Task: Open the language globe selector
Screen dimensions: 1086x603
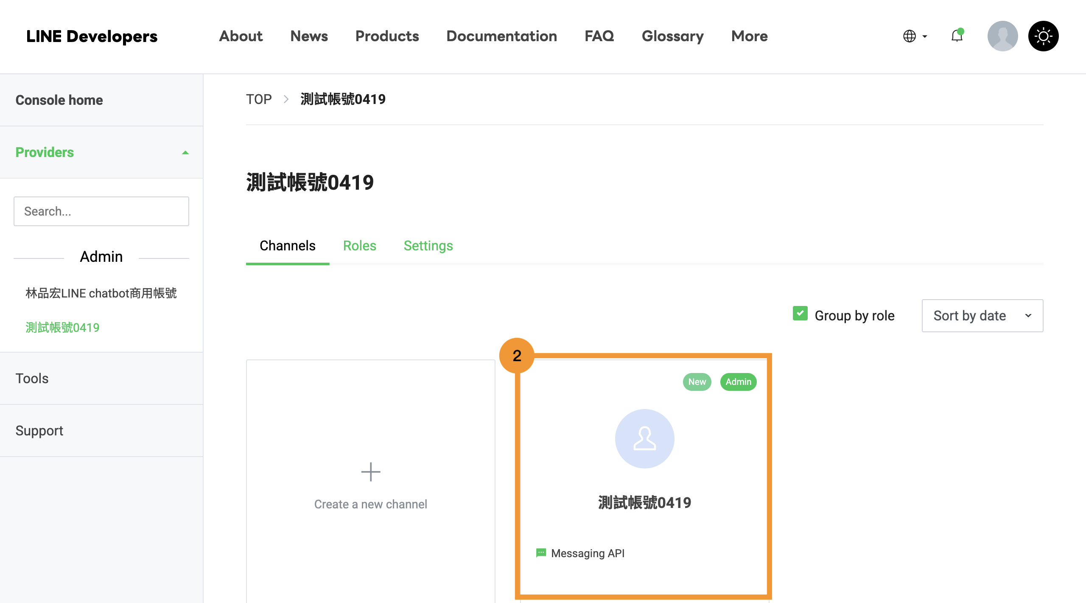Action: (915, 36)
